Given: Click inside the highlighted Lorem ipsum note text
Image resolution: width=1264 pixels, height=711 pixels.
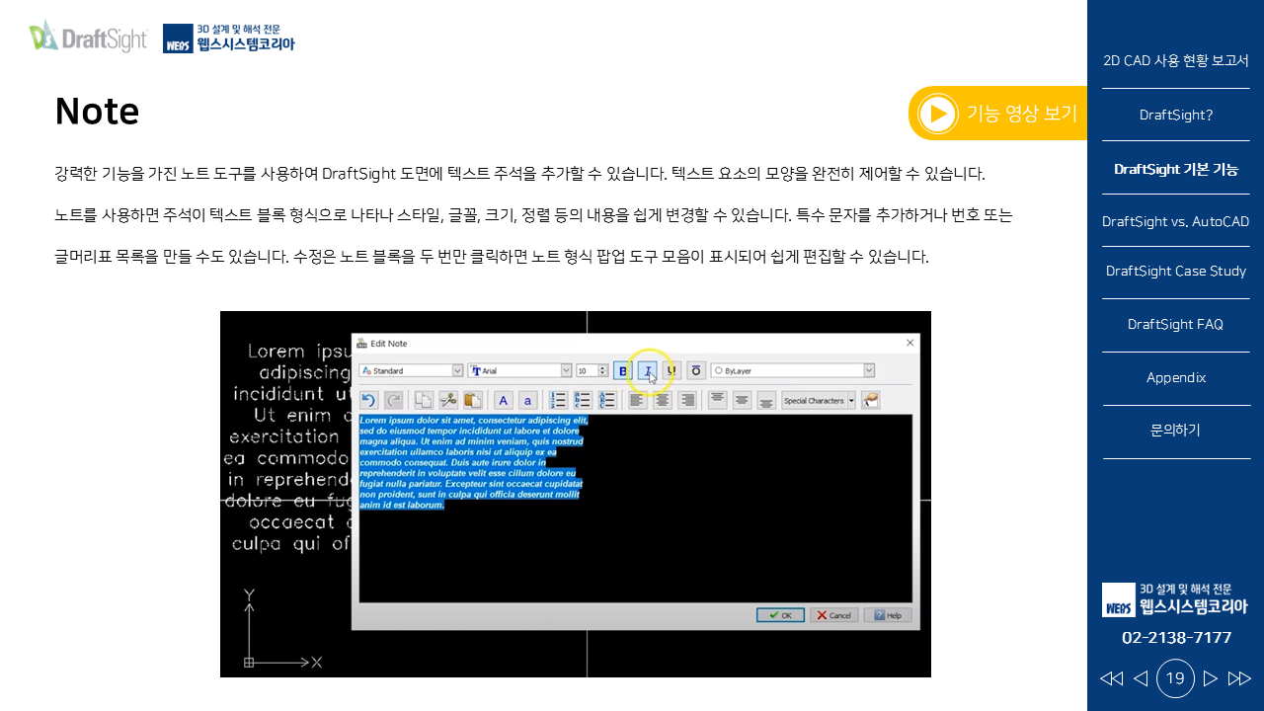Looking at the screenshot, I should click(472, 462).
